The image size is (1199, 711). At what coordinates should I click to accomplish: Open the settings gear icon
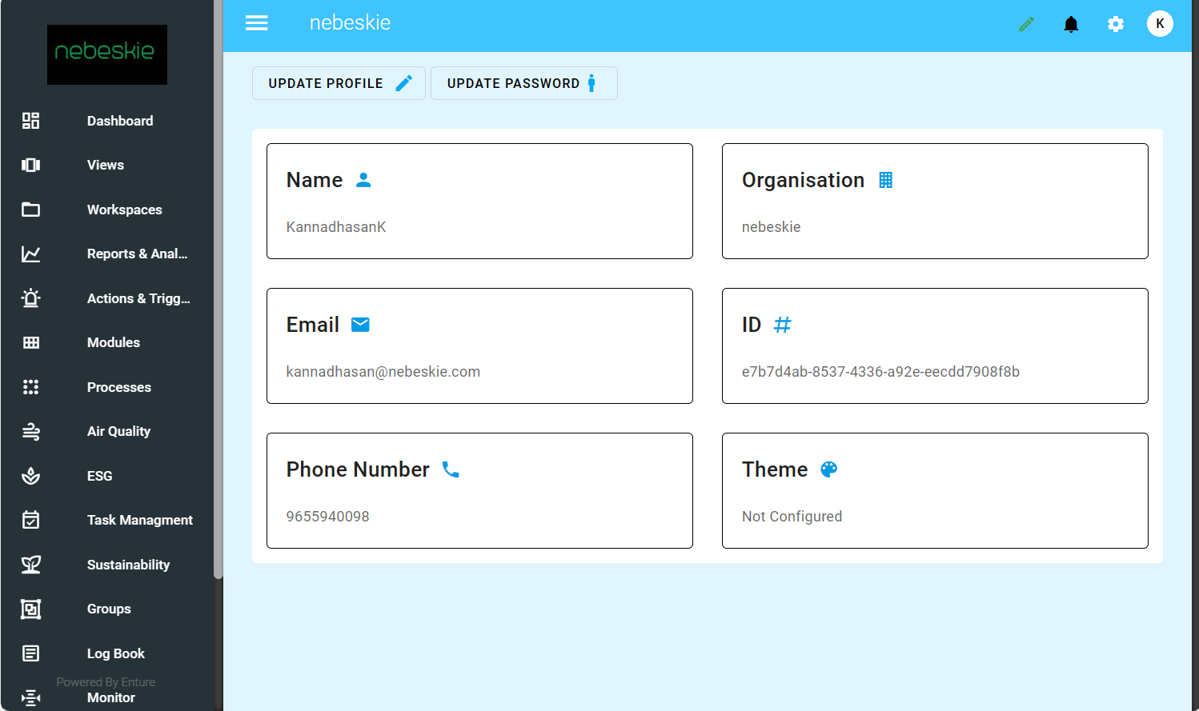[x=1116, y=24]
